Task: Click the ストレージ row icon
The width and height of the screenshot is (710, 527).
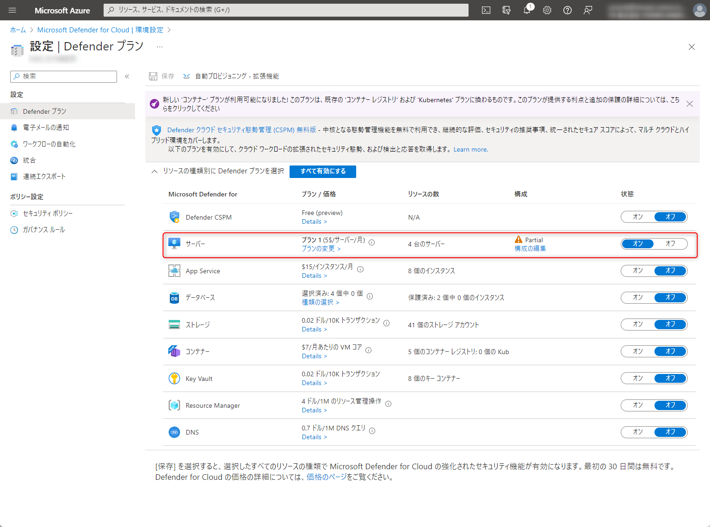Action: (x=174, y=325)
